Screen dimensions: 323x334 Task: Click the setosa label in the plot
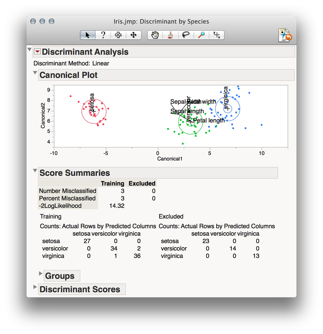coord(92,102)
